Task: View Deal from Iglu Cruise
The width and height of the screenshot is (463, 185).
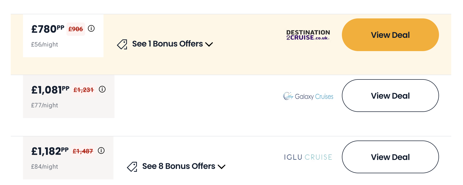Action: [x=390, y=157]
